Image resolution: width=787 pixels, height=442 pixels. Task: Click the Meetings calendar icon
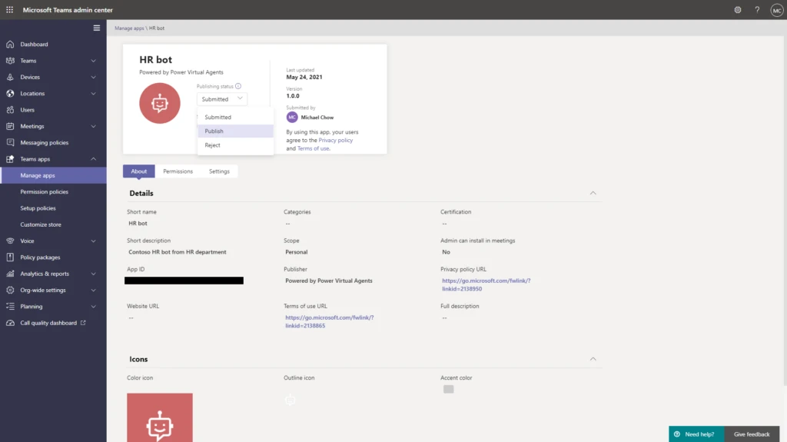click(x=10, y=126)
